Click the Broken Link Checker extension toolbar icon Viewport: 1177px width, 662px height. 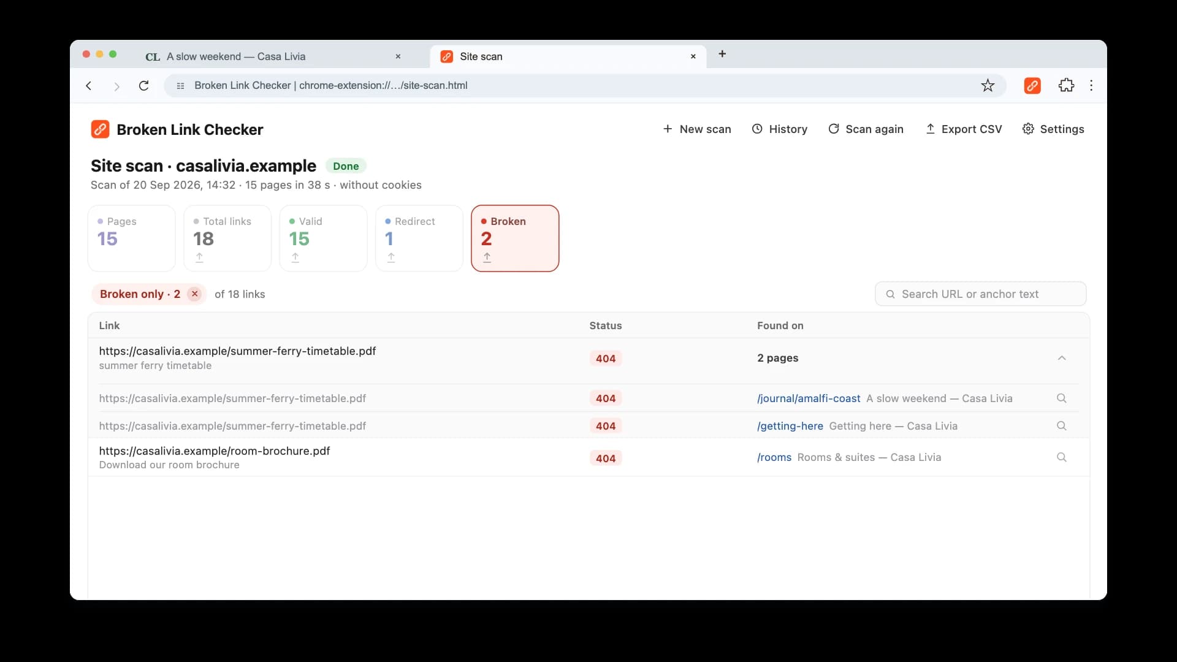tap(1032, 86)
